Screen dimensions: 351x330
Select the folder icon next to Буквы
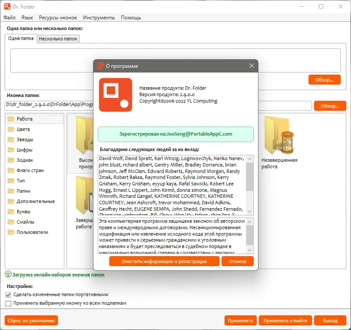click(11, 212)
